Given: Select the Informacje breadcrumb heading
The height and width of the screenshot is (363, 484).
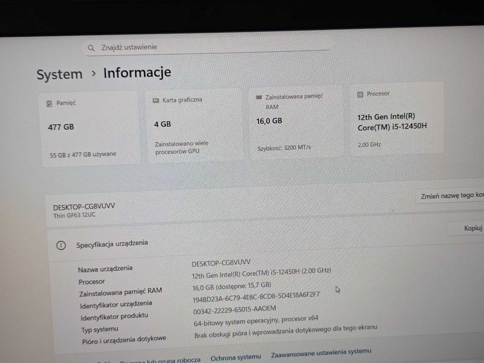Looking at the screenshot, I should tap(137, 73).
